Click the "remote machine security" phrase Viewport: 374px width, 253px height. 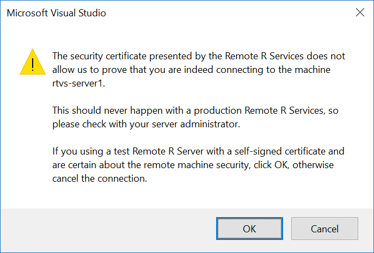pyautogui.click(x=196, y=165)
